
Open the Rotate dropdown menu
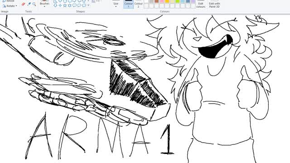(10, 6)
